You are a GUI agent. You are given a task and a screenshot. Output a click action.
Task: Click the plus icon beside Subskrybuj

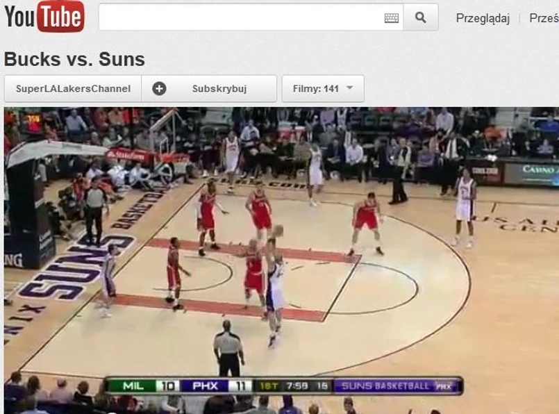pos(159,88)
